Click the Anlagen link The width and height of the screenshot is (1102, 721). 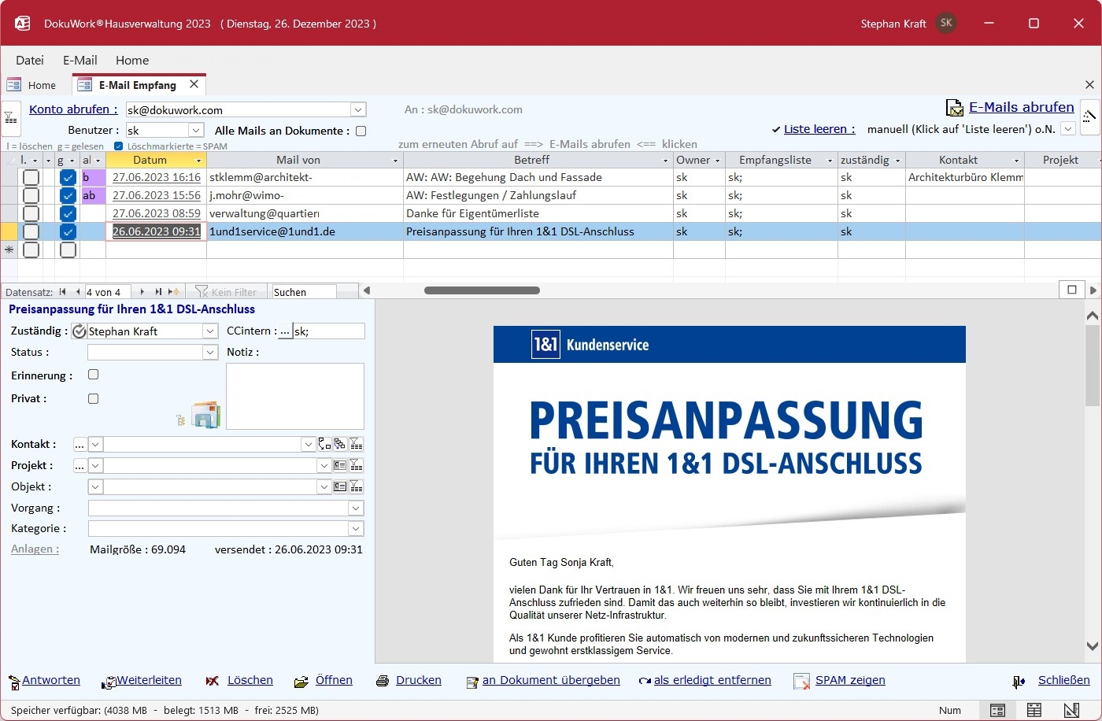(35, 549)
